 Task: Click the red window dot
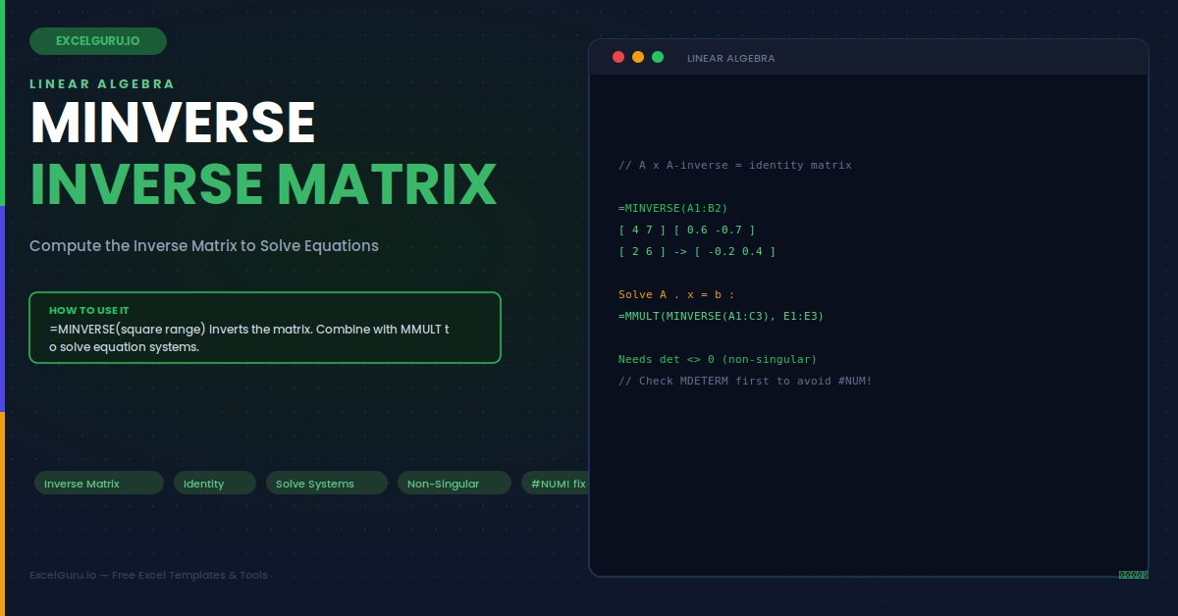click(618, 57)
